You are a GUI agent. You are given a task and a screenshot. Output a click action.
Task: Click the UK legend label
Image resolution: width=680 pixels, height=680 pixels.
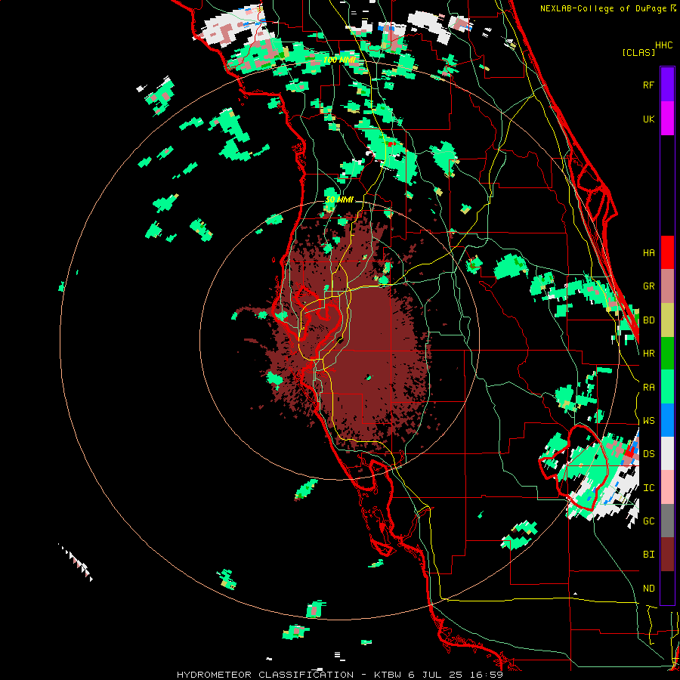648,119
